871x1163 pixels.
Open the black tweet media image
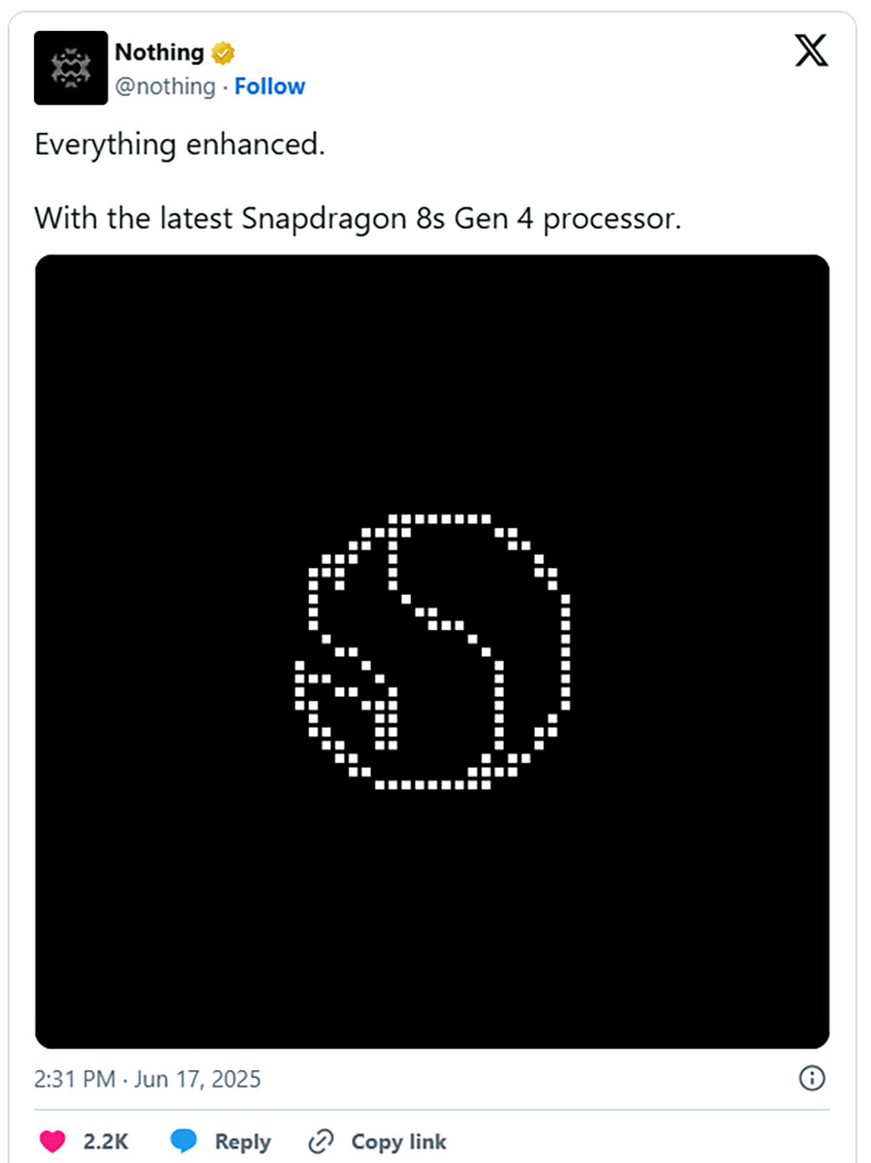[x=432, y=651]
